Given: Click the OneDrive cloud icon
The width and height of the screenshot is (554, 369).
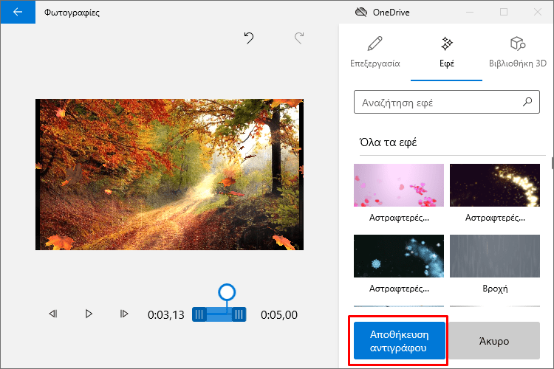Looking at the screenshot, I should [361, 13].
